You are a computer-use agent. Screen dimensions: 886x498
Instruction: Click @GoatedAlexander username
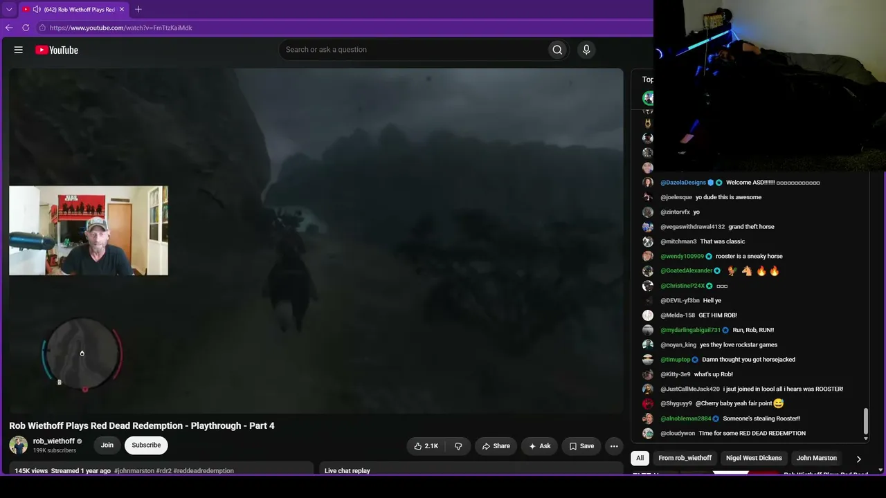click(686, 271)
